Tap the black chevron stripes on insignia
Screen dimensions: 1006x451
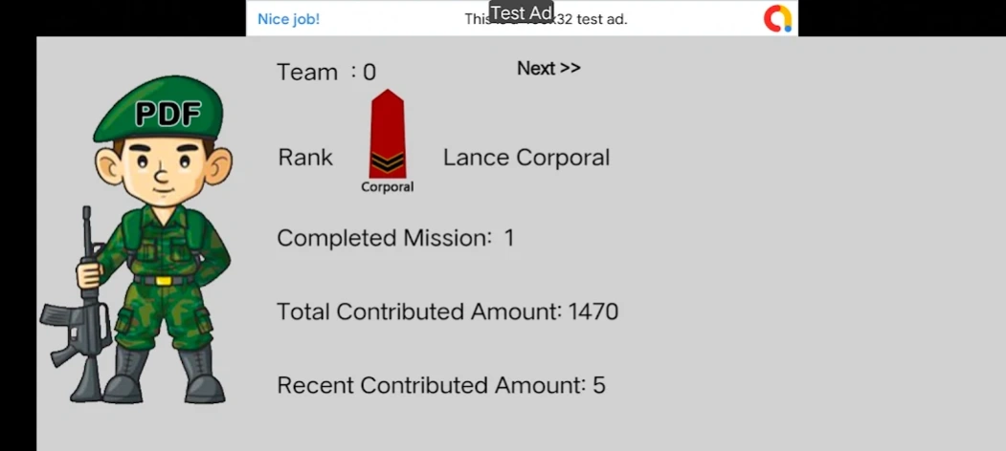(387, 162)
